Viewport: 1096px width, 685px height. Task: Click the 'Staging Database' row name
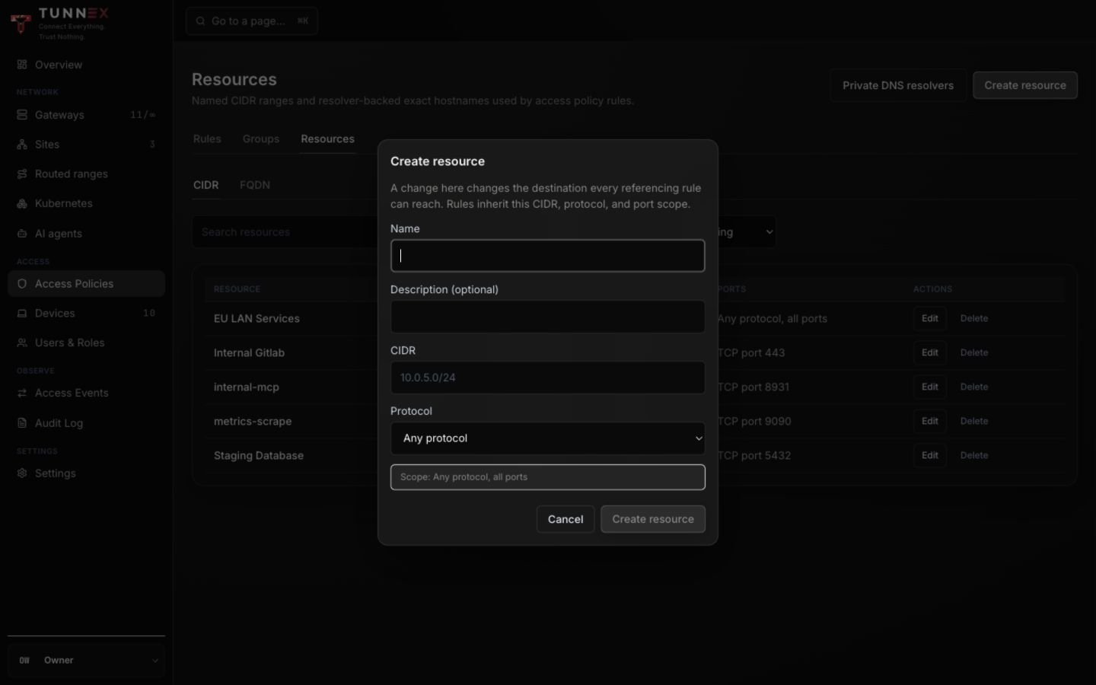259,456
